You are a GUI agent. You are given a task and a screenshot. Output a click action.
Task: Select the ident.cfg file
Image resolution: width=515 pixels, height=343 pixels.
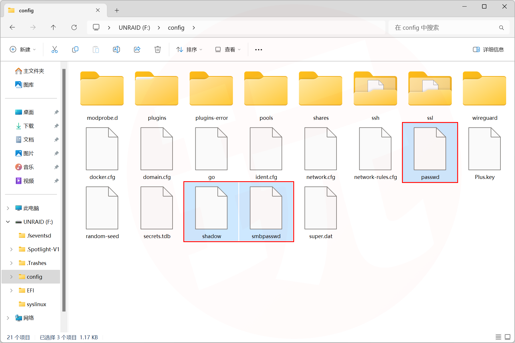(x=266, y=153)
